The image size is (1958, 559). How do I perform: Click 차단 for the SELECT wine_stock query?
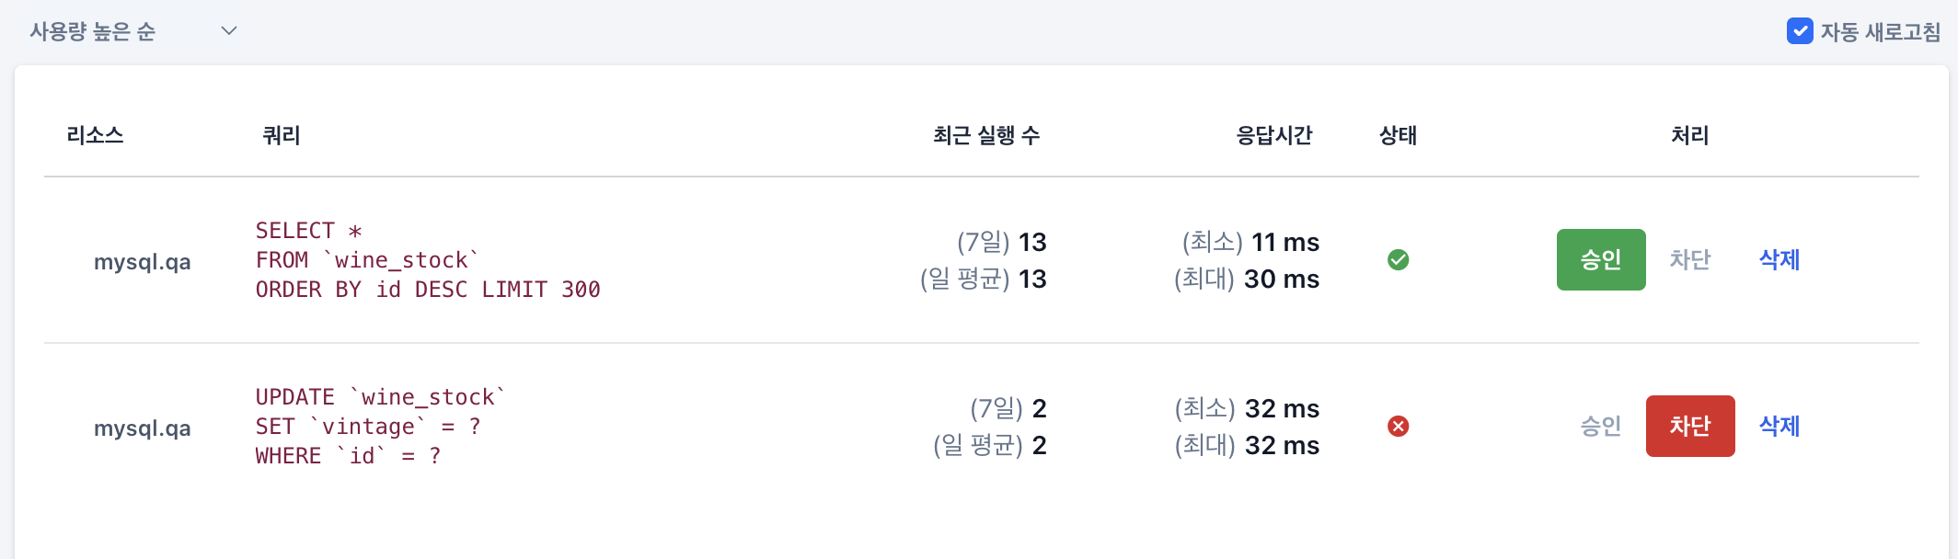(1690, 260)
